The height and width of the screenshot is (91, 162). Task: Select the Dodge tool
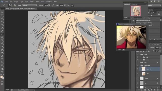click(2, 53)
